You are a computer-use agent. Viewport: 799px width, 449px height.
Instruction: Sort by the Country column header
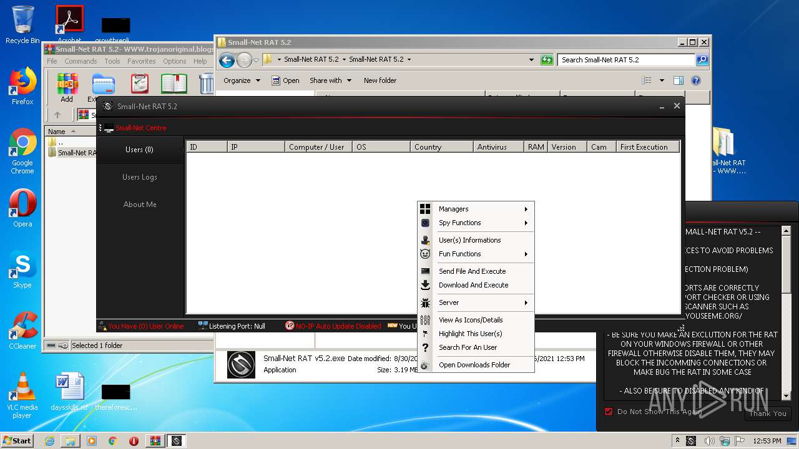(442, 147)
